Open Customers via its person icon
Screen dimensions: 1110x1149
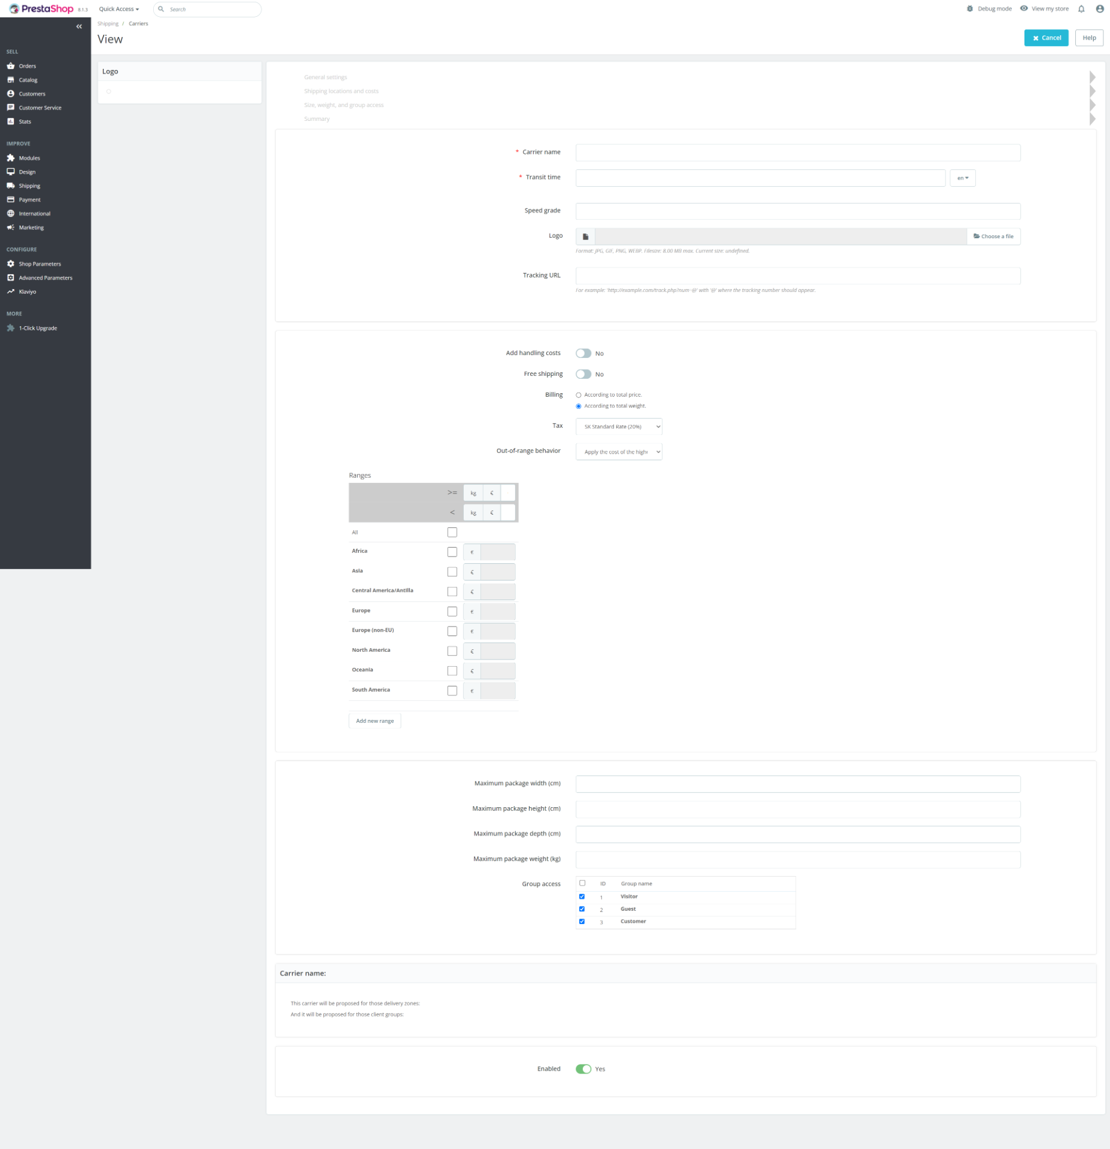point(11,93)
